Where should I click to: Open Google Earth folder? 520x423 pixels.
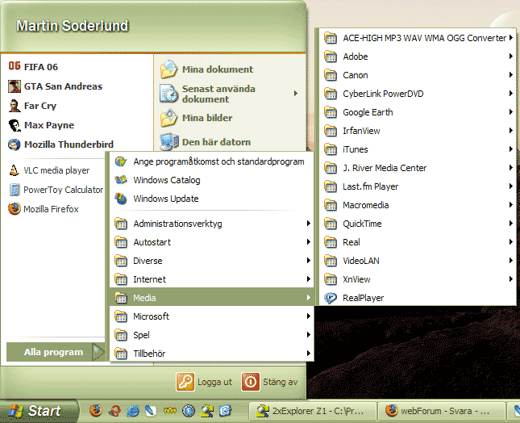point(417,112)
